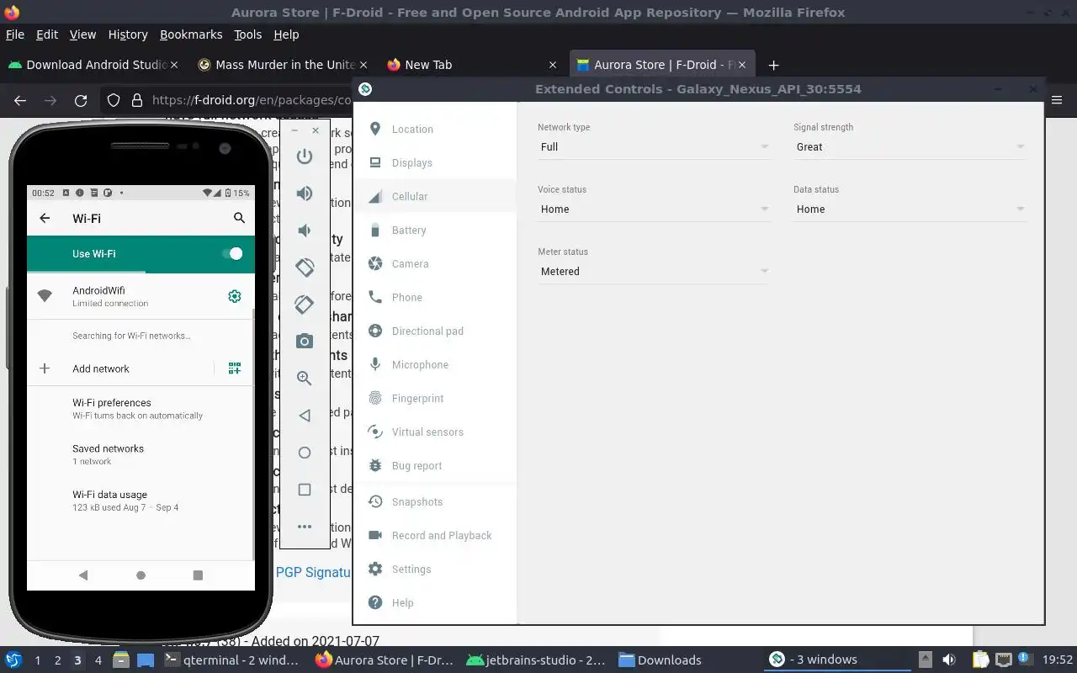Open Settings section in Extended Controls
Screen dimensions: 1077x673
pyautogui.click(x=434, y=570)
